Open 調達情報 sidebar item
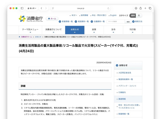This screenshot has width=161, height=119. point(128,99)
